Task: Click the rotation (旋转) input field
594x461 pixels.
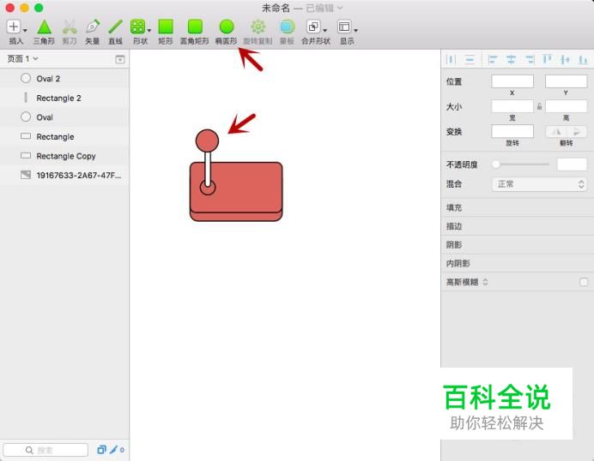Action: click(x=512, y=131)
